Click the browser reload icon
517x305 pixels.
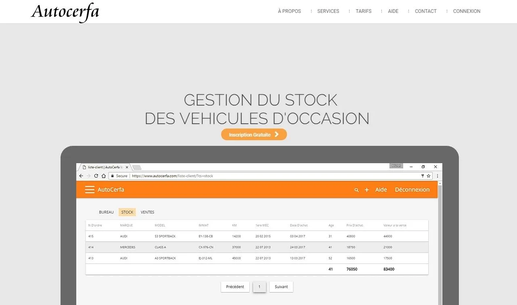pyautogui.click(x=96, y=176)
